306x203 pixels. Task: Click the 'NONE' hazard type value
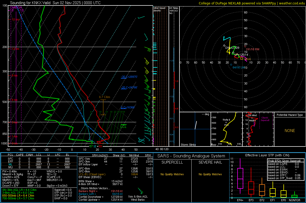click(x=290, y=131)
